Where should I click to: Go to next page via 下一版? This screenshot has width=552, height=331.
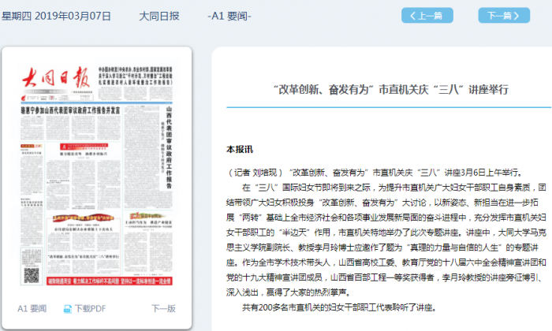163,308
